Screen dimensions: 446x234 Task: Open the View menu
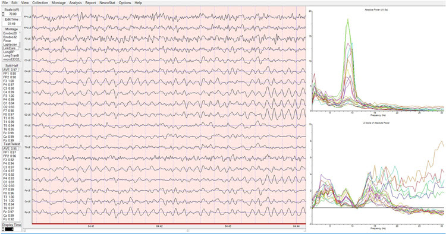point(25,3)
